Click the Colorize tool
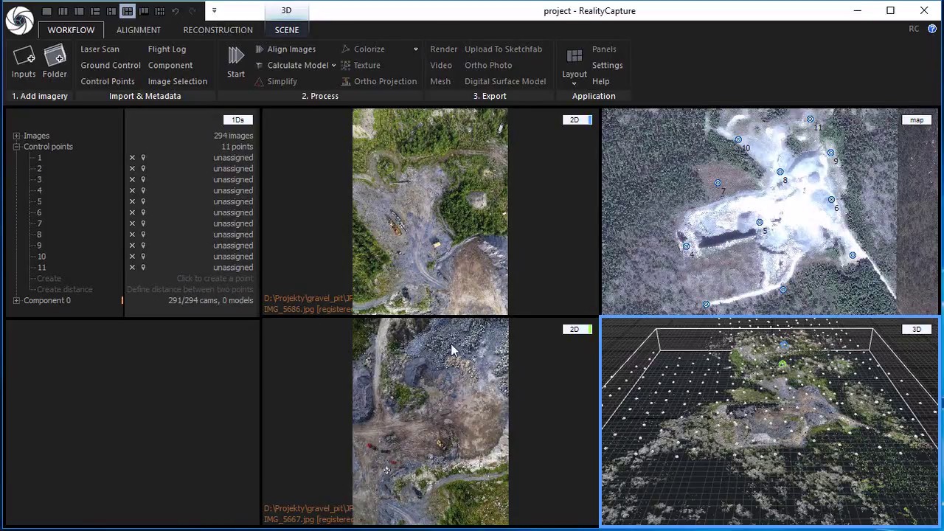This screenshot has height=531, width=944. (363, 49)
